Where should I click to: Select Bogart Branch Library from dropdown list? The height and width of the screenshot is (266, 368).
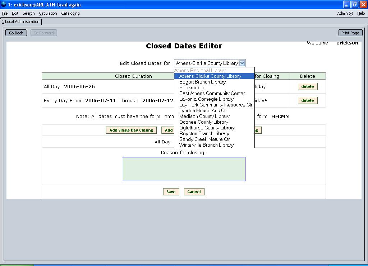202,82
